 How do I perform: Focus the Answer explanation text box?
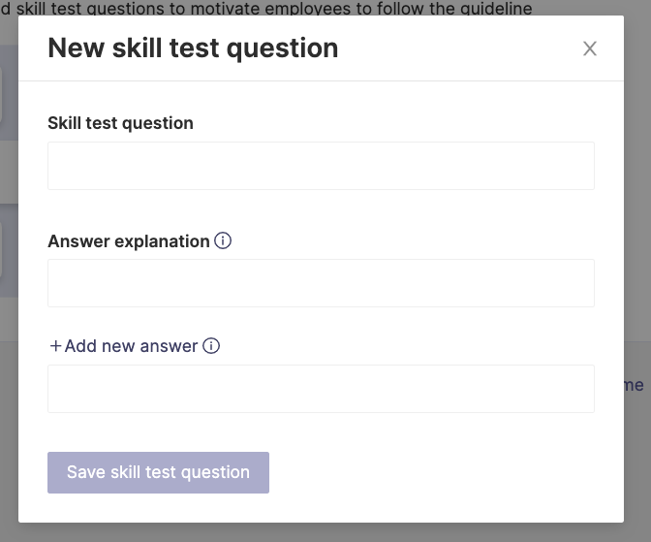[321, 283]
